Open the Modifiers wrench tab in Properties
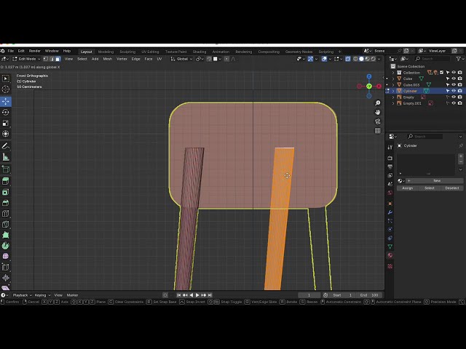466x349 pixels. coord(390,212)
